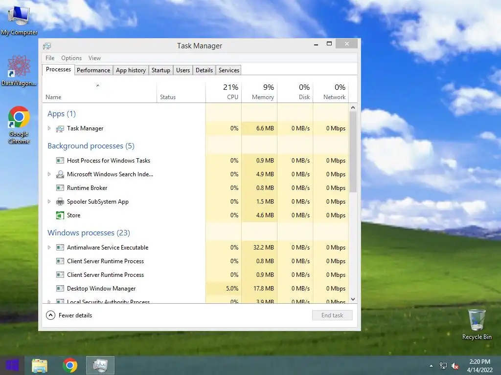Image resolution: width=501 pixels, height=375 pixels.
Task: Click Microsoft Windows Search Indexer icon
Action: (60, 174)
